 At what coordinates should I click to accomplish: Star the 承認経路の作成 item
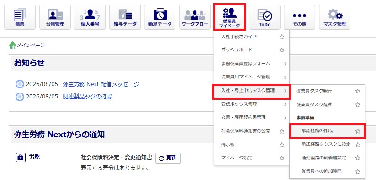[358, 131]
